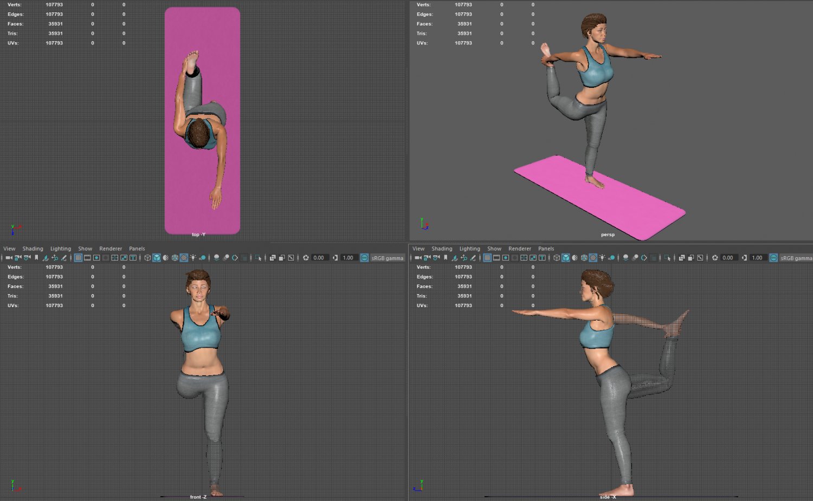The image size is (813, 501).
Task: Click the 'persp' camera label
Action: click(608, 235)
